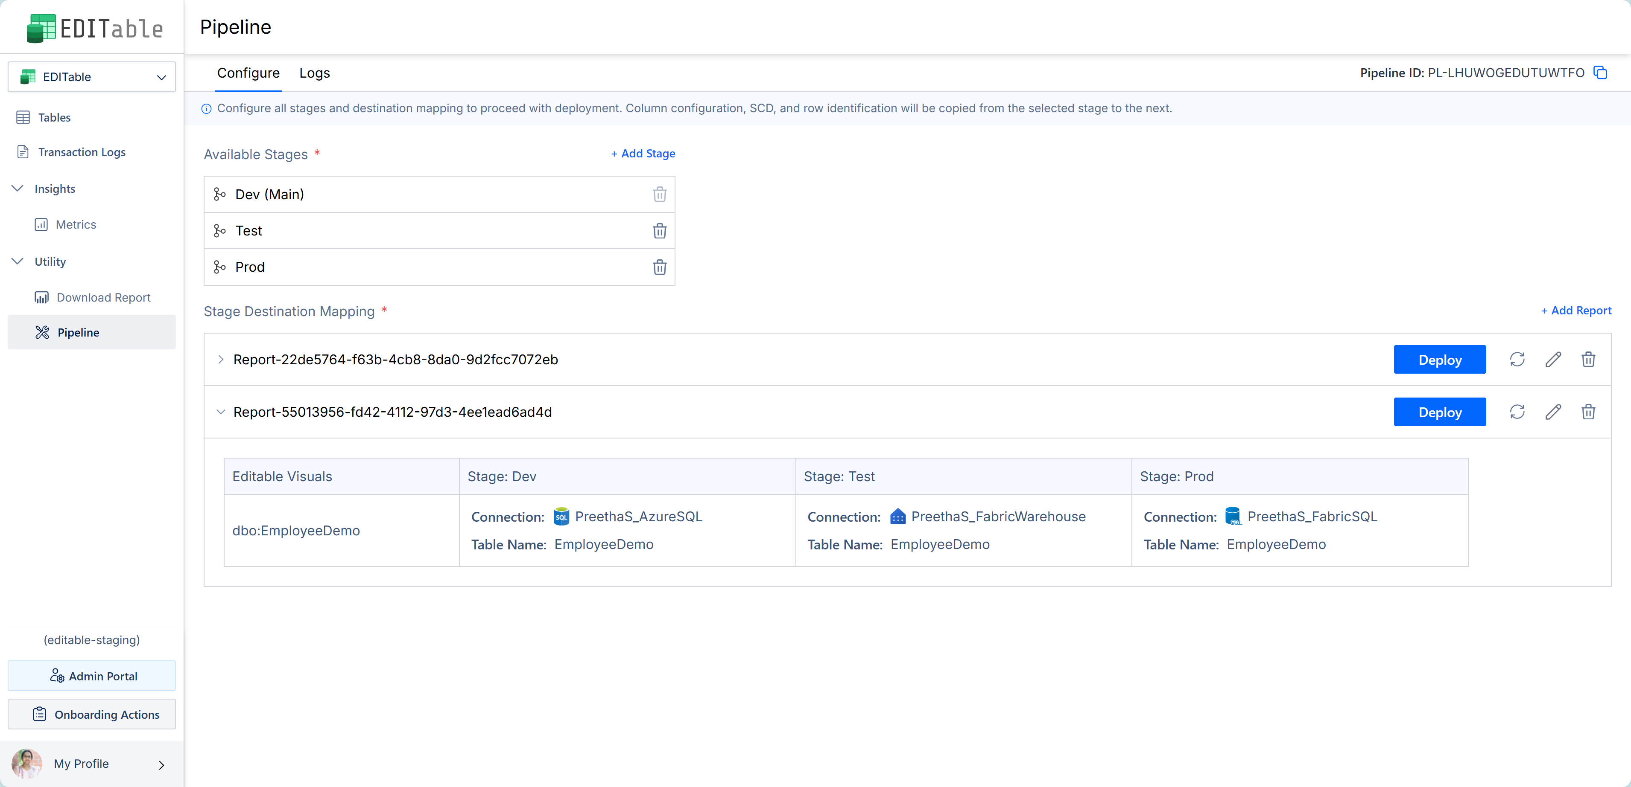Copy the Pipeline ID to clipboard

(1600, 73)
